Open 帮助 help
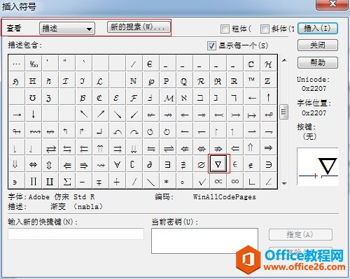This screenshot has height=279, width=350. (318, 62)
